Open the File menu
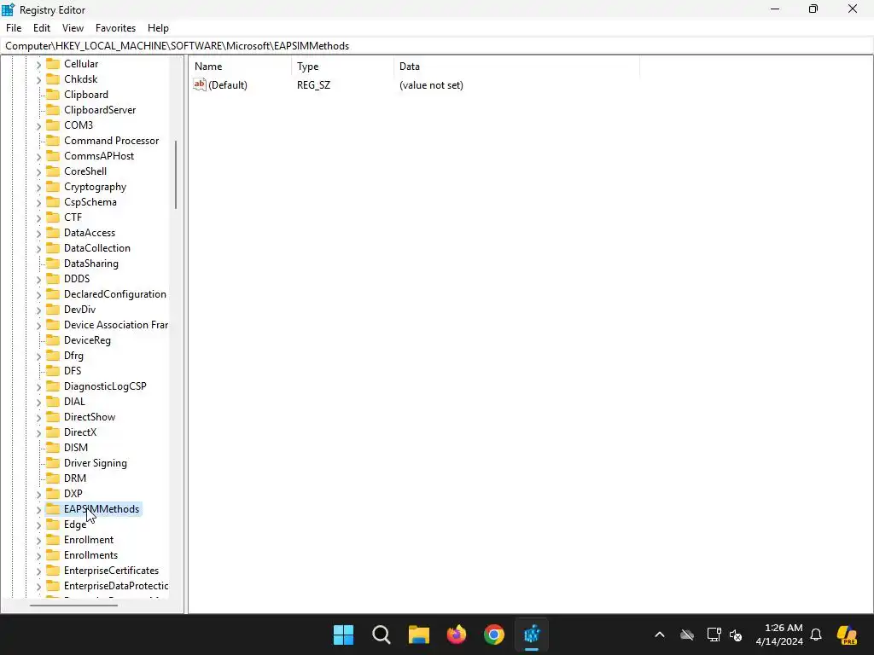The height and width of the screenshot is (655, 874). pos(14,28)
